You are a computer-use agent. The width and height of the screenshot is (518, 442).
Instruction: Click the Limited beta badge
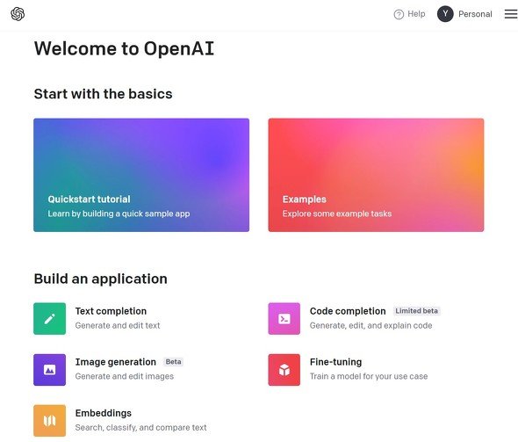[x=416, y=311]
